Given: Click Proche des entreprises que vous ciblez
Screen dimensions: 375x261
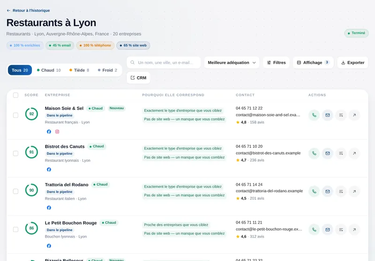Looking at the screenshot, I should [x=176, y=225].
